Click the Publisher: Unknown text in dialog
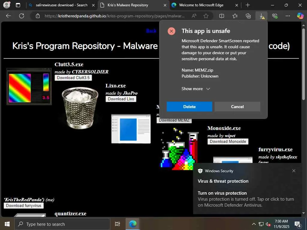 click(200, 76)
